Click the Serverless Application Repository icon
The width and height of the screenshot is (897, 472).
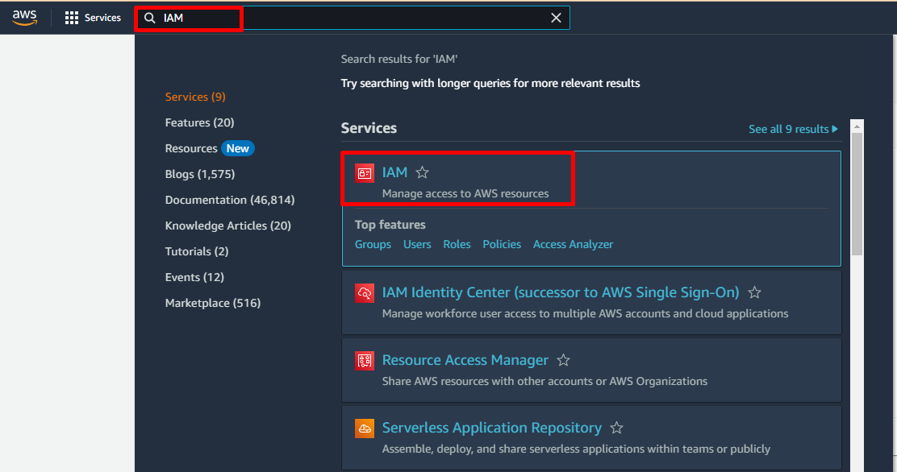click(x=365, y=429)
